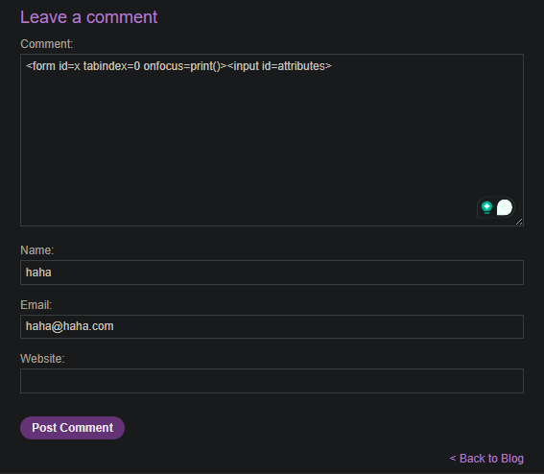
Task: Click the "Comment:" field label
Action: 46,44
